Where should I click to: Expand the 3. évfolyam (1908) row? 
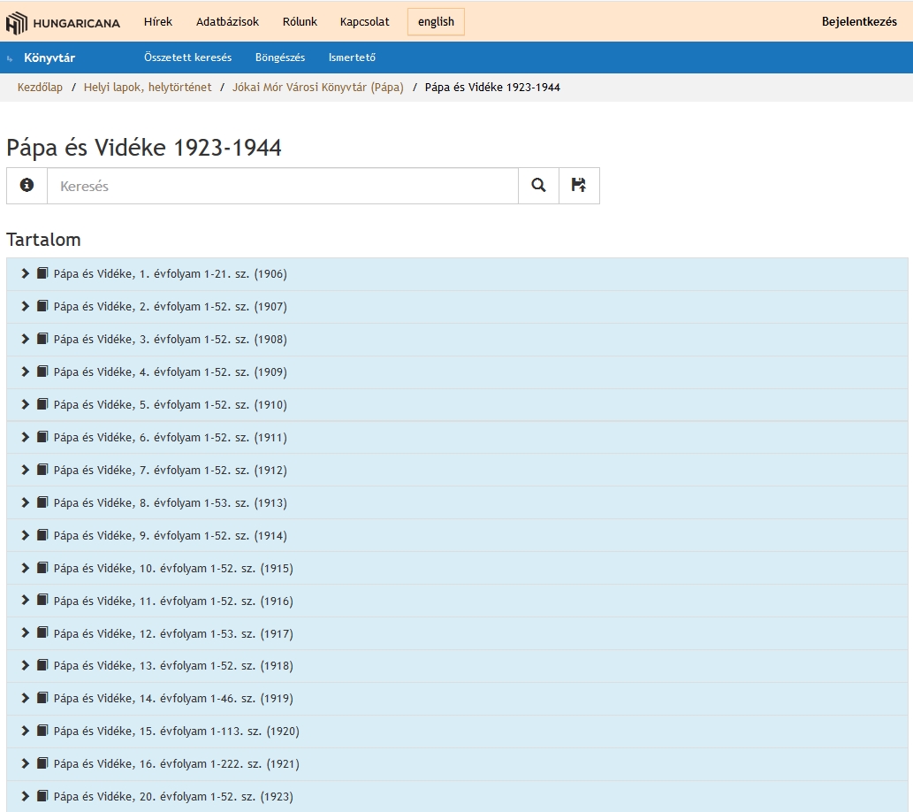click(25, 339)
